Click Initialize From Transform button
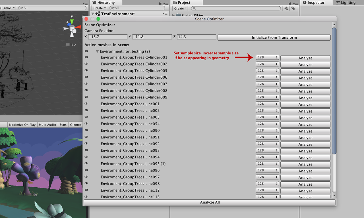Viewport: 364px width, 218px height. click(x=274, y=37)
